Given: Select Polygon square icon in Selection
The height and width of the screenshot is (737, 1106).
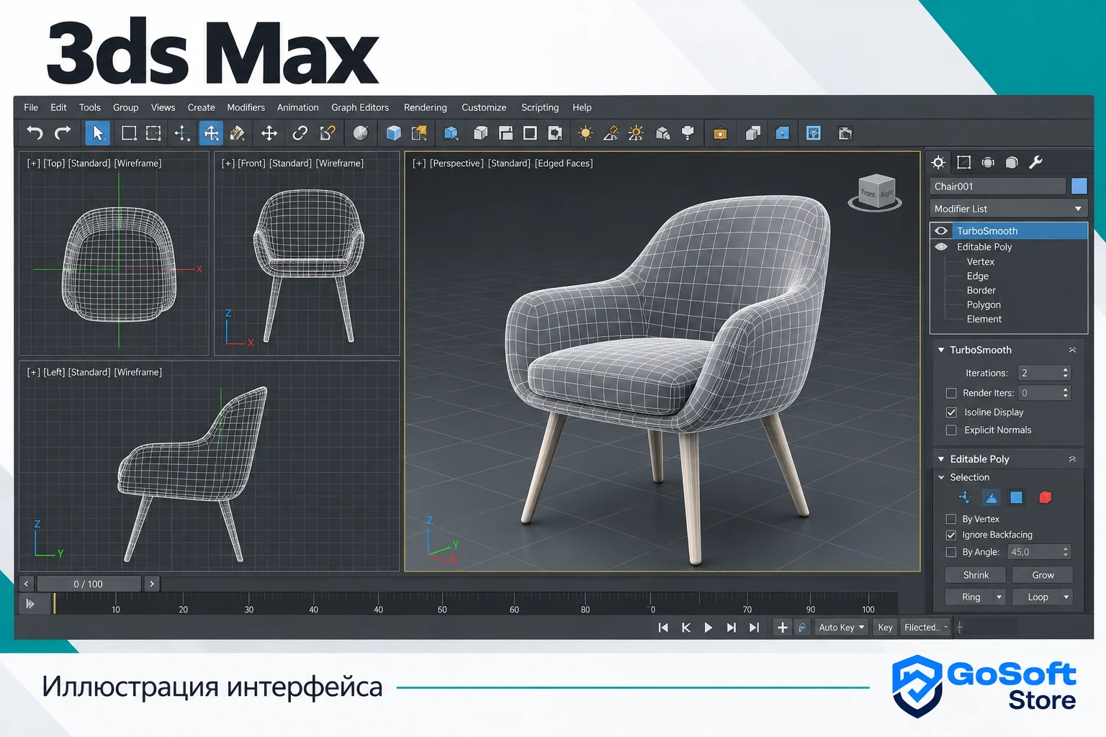Looking at the screenshot, I should point(1017,497).
